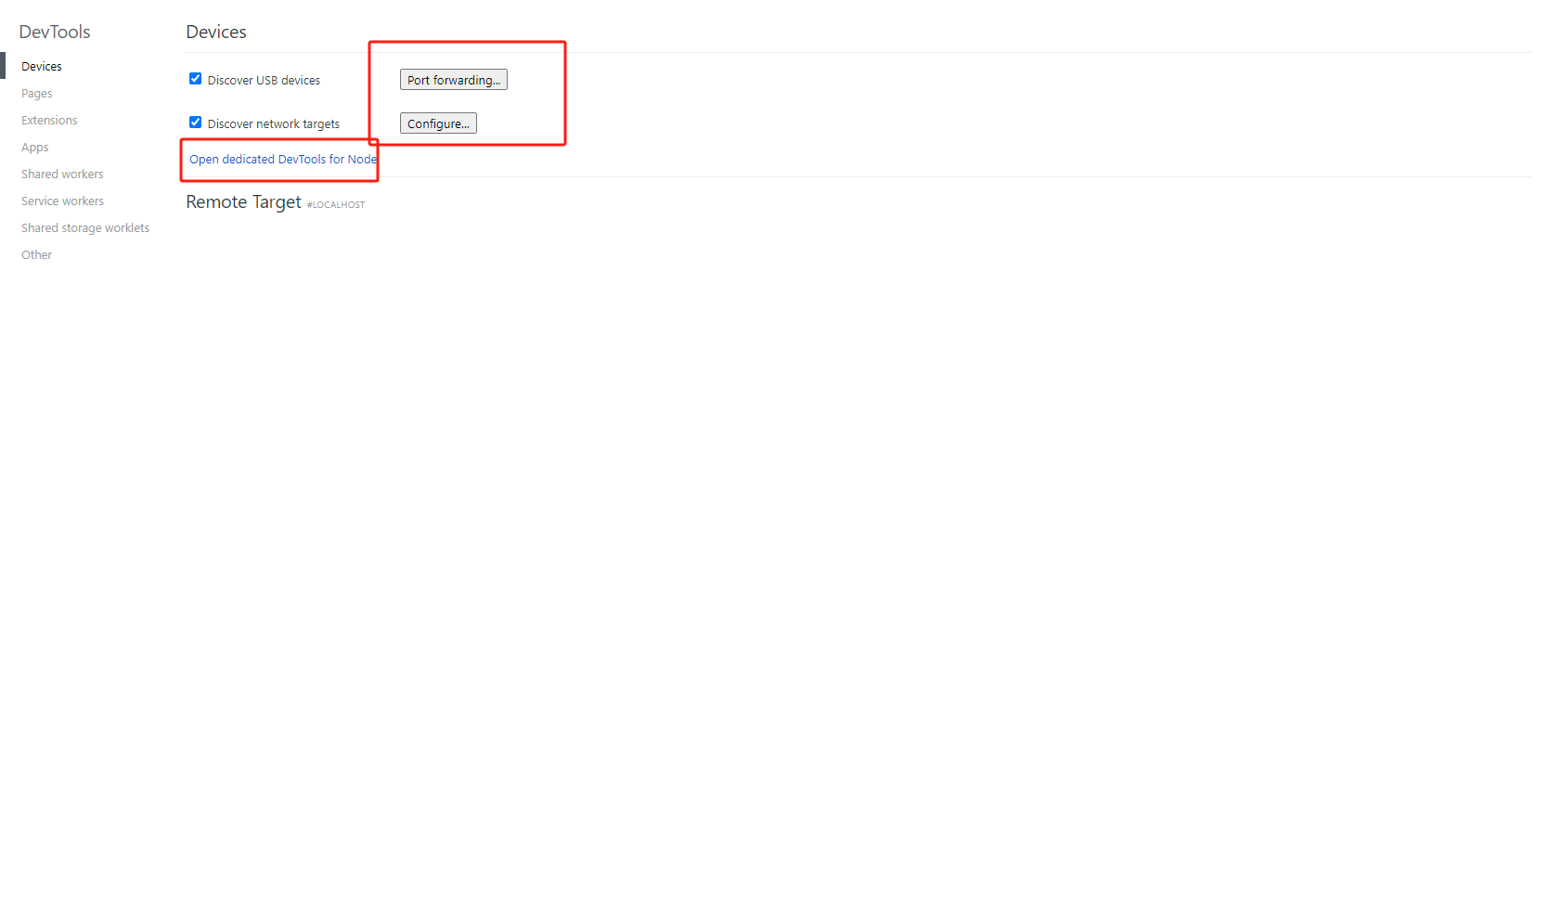Uncheck Discover USB devices checkbox
This screenshot has height=906, width=1550.
point(195,79)
